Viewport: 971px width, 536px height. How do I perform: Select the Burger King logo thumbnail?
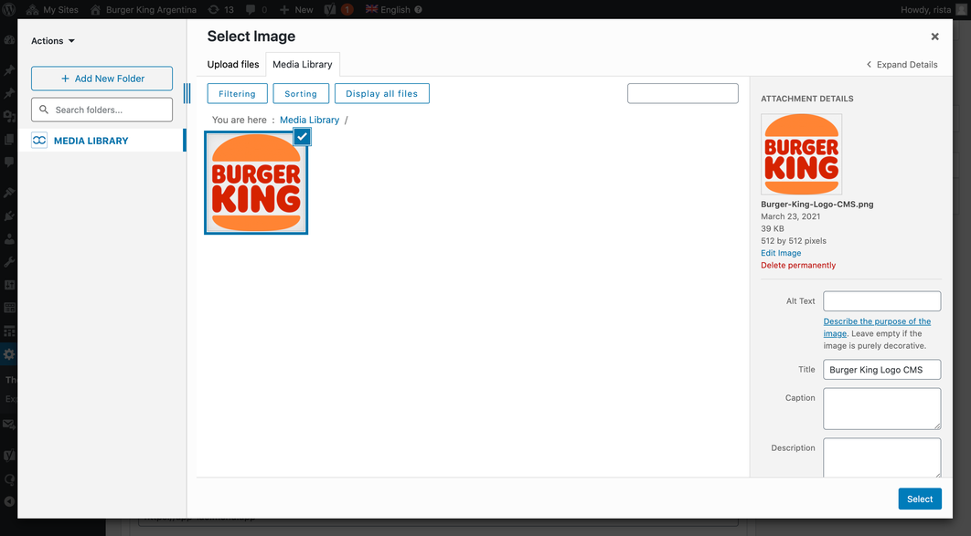[x=256, y=183]
